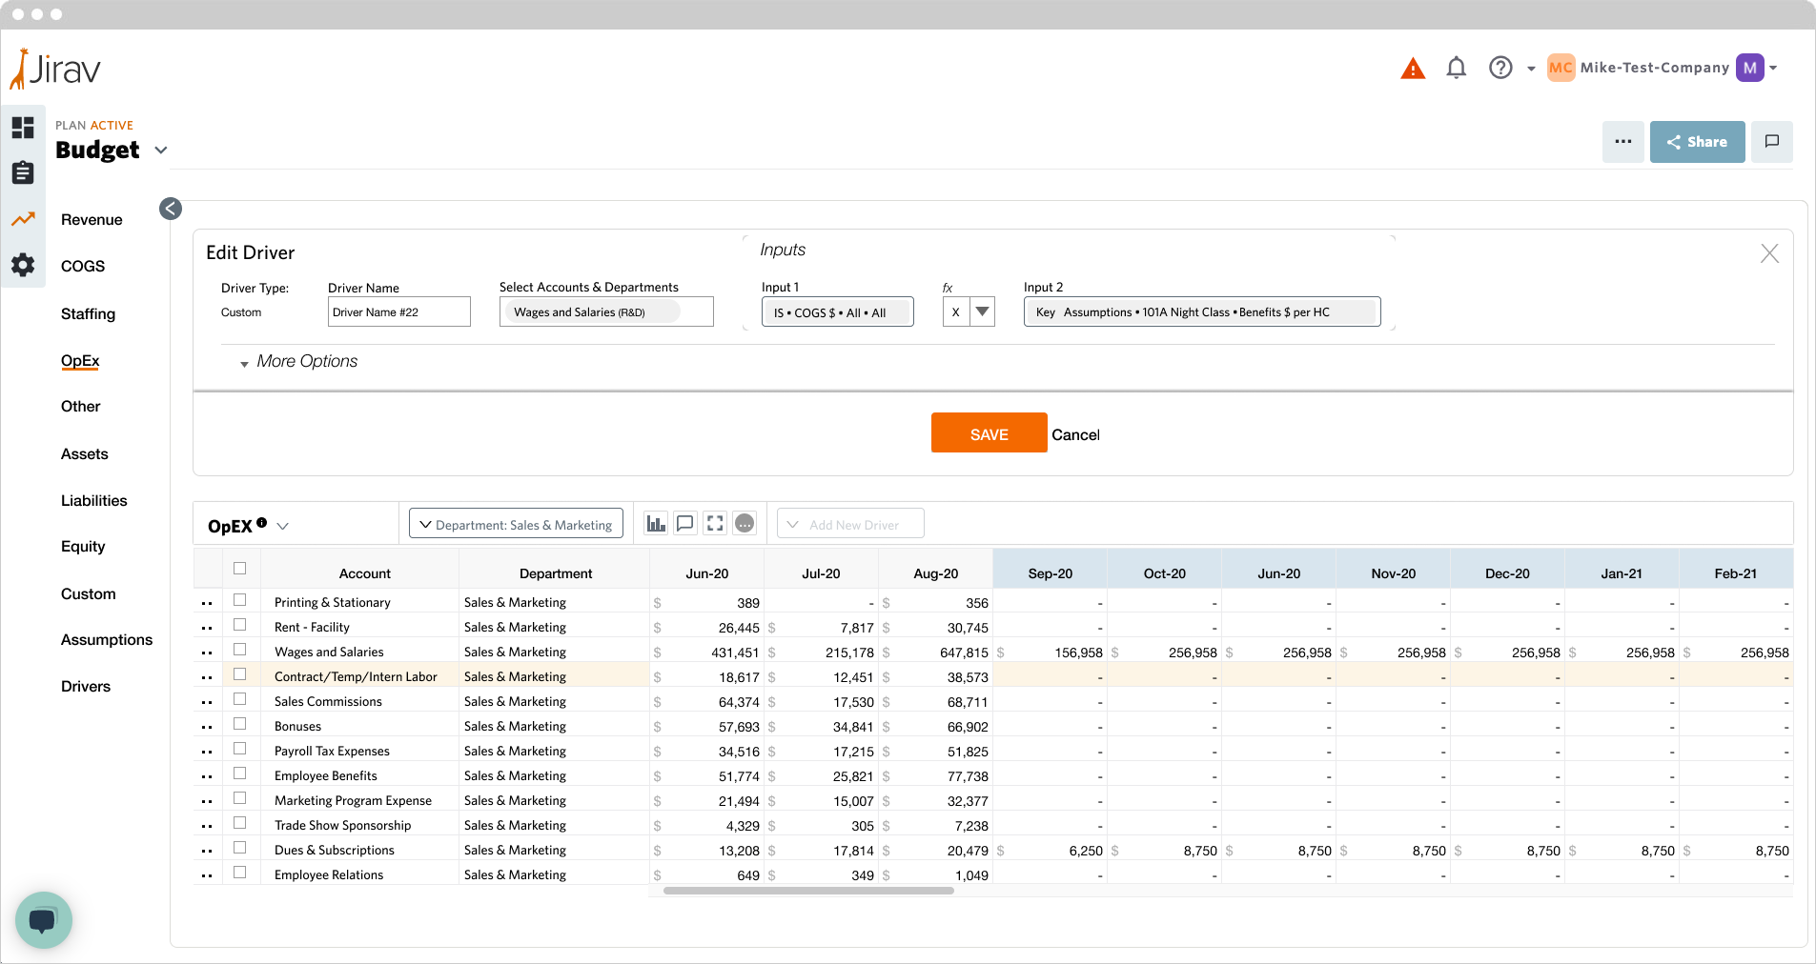Click the Share button
The image size is (1816, 964).
[1697, 142]
